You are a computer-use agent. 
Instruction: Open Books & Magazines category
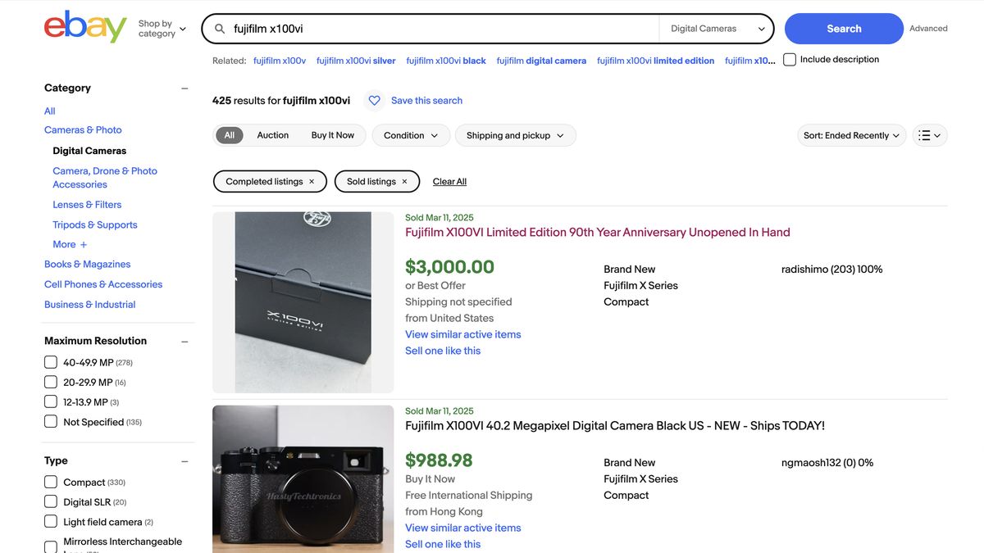tap(88, 265)
